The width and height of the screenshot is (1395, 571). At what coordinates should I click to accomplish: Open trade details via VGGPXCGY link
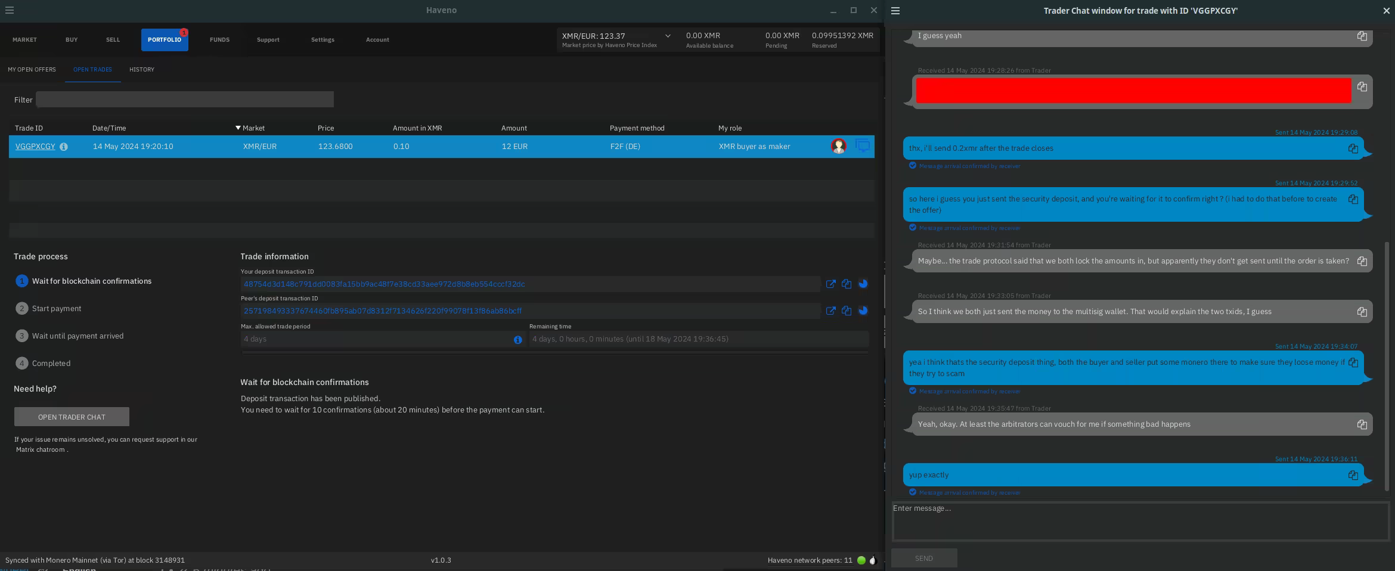click(x=35, y=147)
